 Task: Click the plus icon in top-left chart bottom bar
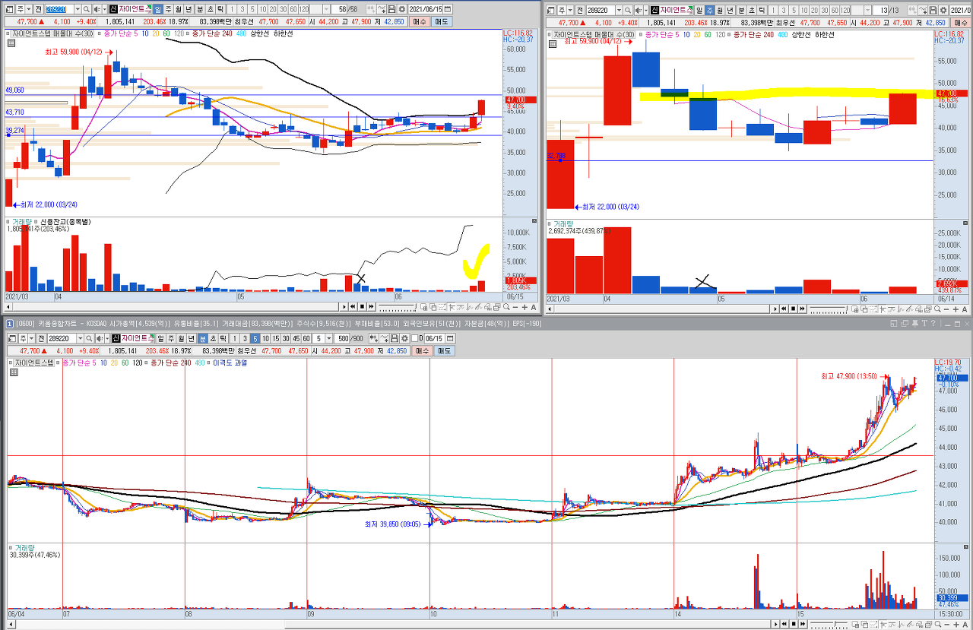coord(525,307)
